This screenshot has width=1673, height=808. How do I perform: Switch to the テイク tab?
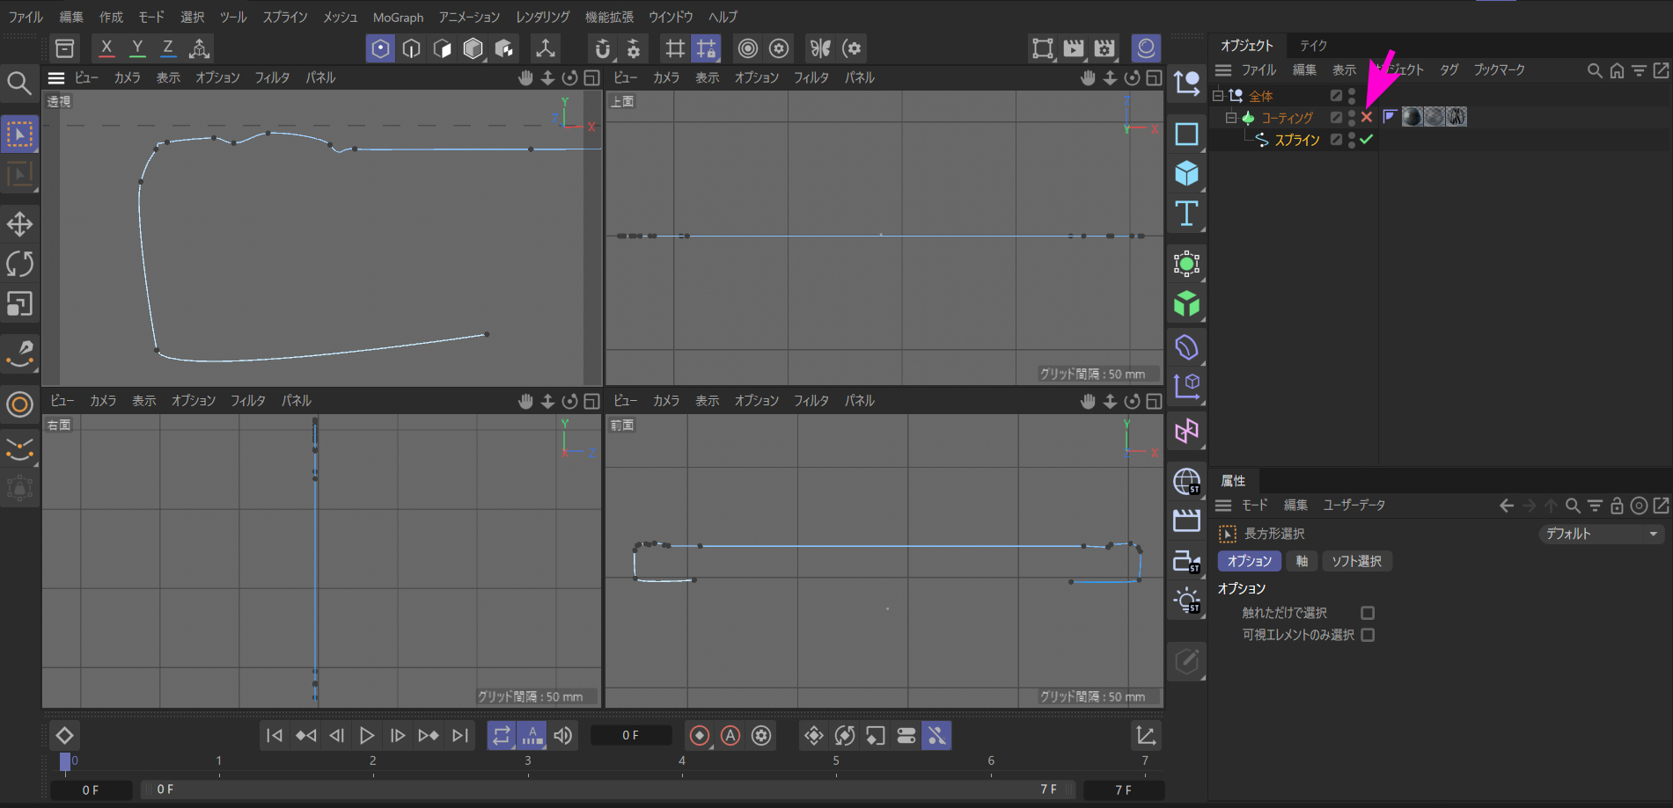(x=1313, y=46)
